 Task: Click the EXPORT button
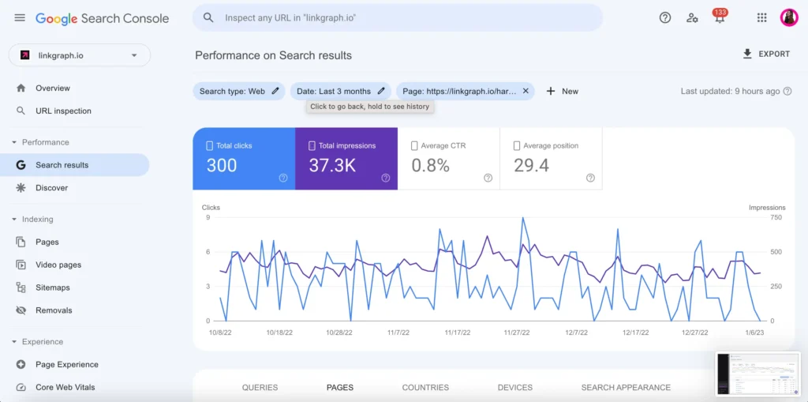click(765, 54)
